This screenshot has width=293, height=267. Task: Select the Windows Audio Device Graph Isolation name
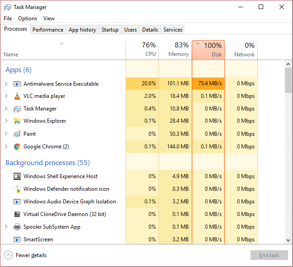coord(70,202)
